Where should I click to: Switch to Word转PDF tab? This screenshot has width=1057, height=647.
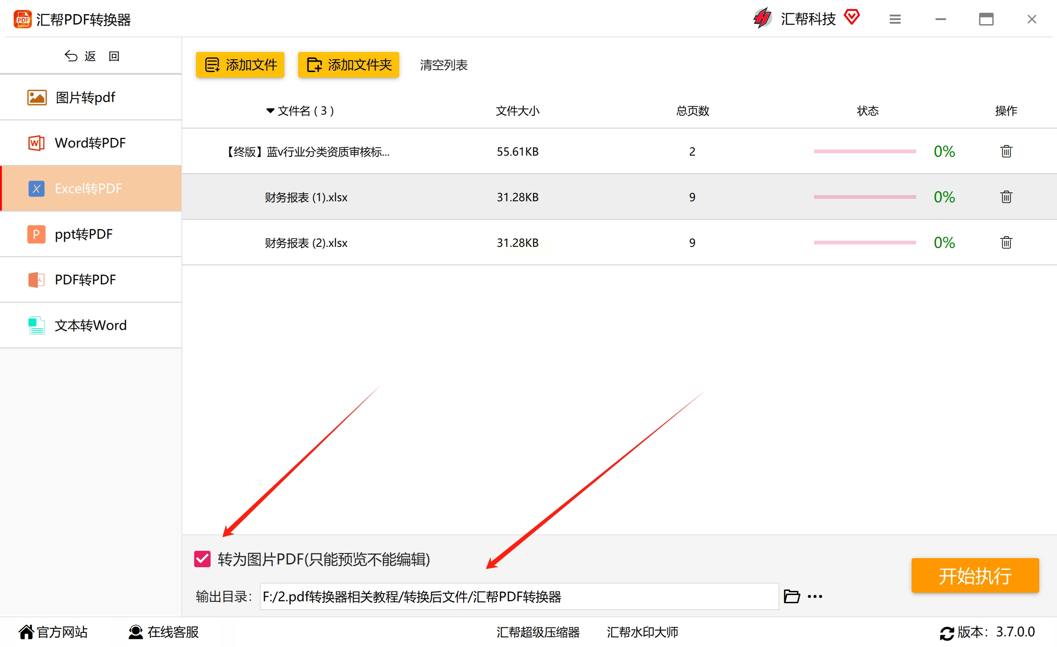(91, 143)
